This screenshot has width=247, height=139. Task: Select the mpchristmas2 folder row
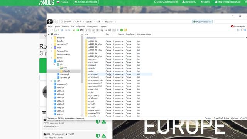pos(118,74)
